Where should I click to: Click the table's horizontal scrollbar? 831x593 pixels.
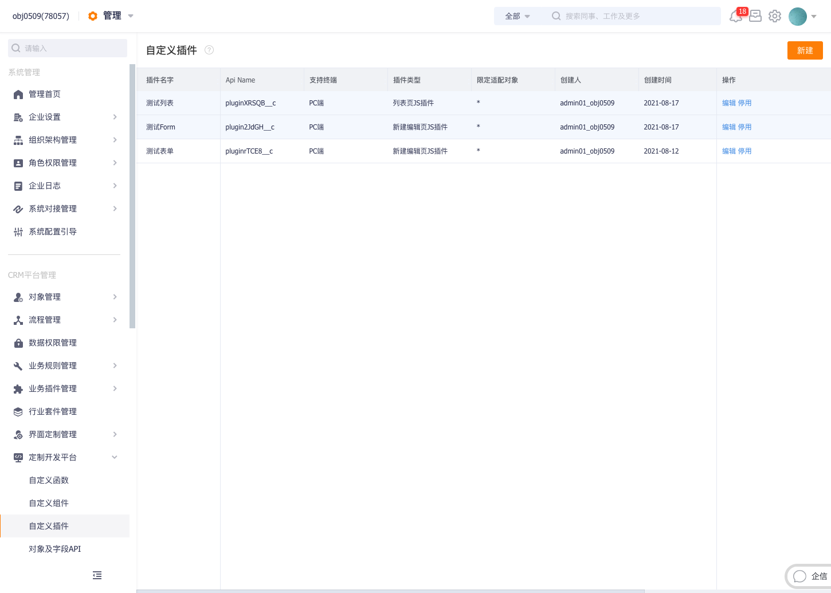tap(390, 591)
